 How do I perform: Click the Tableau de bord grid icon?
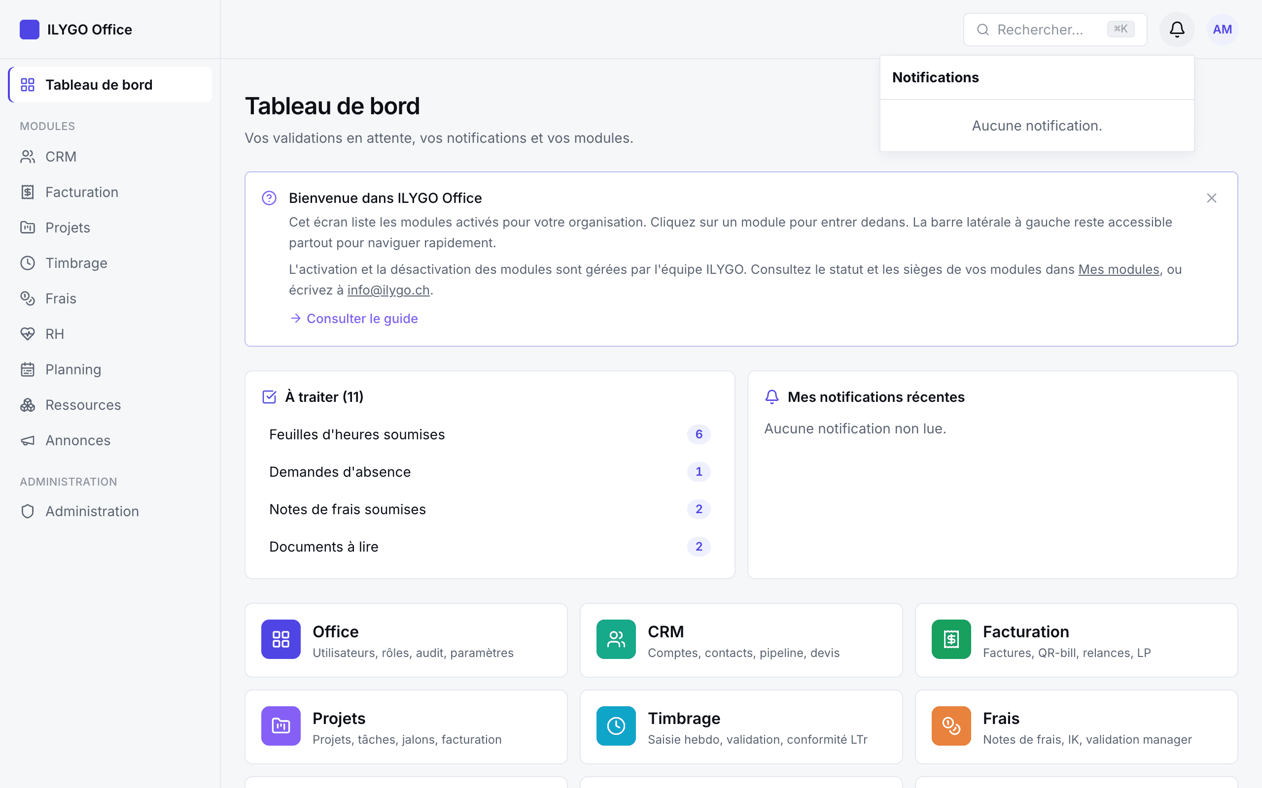[x=28, y=85]
